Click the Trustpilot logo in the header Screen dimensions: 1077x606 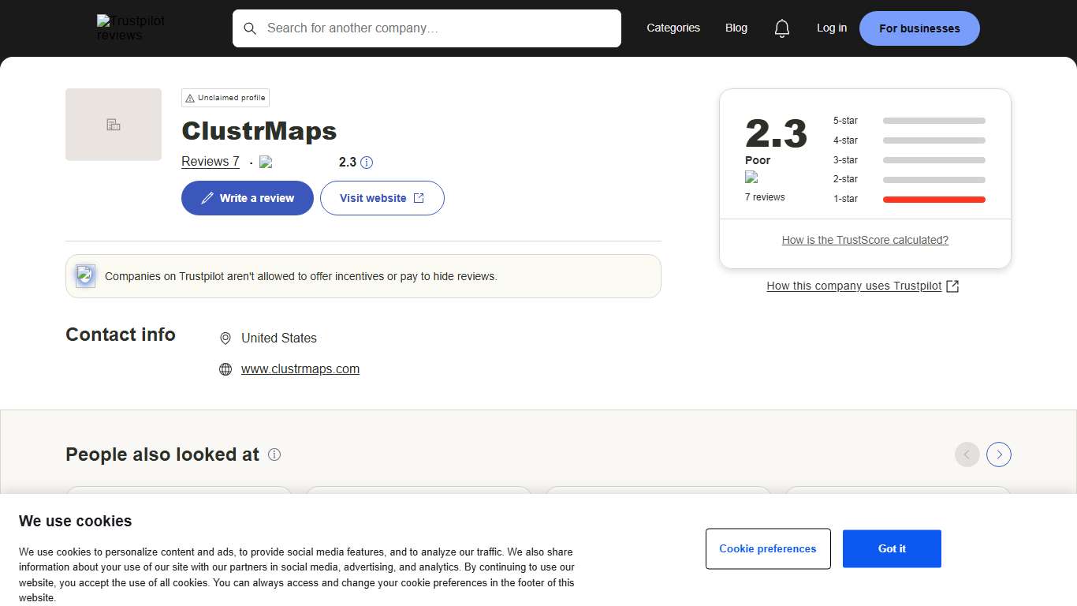(x=130, y=27)
